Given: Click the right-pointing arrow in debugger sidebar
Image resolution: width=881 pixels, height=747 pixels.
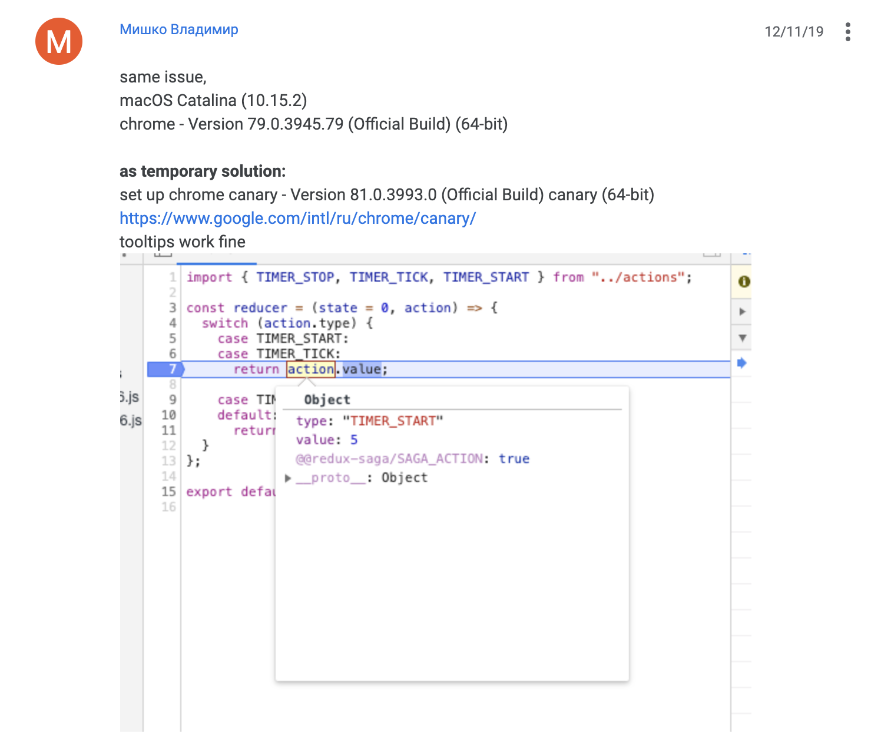Looking at the screenshot, I should coord(742,312).
